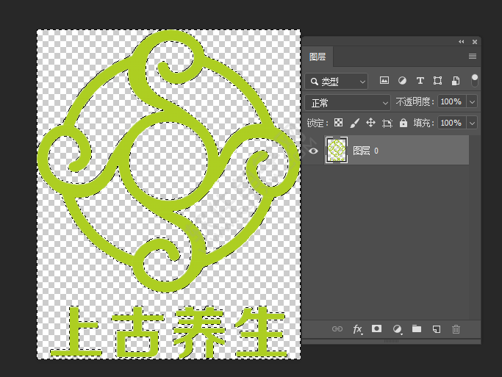This screenshot has width=502, height=377.
Task: Add a layer style with fx icon
Action: (357, 329)
